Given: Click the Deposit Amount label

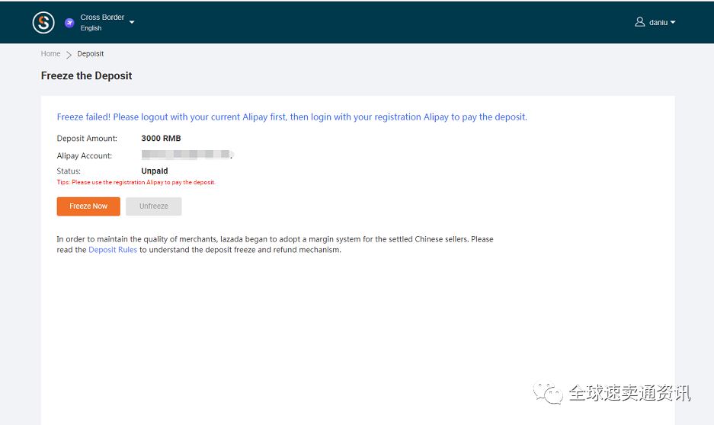Looking at the screenshot, I should coord(87,139).
